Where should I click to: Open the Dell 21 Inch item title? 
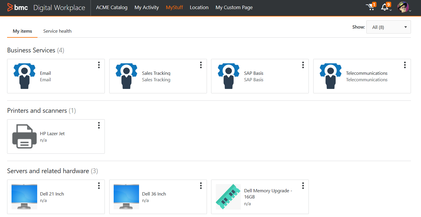click(x=52, y=194)
